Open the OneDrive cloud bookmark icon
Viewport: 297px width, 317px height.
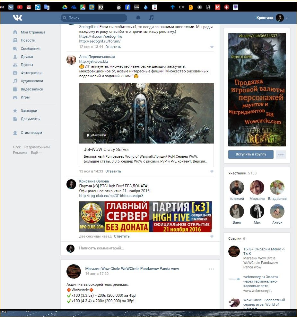click(x=74, y=7)
